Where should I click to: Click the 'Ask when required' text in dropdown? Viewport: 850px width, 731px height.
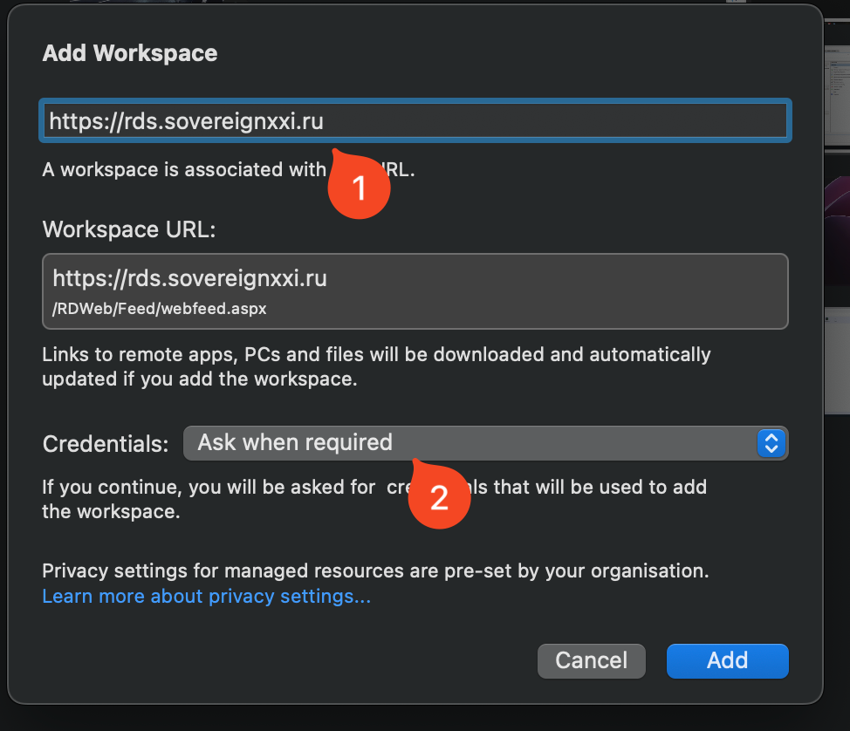[295, 443]
